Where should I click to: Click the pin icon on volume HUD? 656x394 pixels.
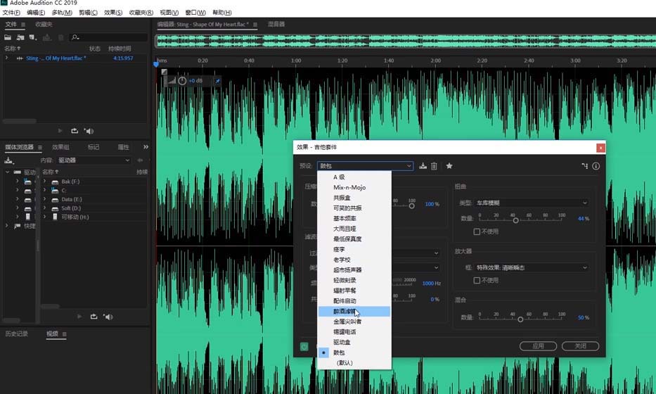(x=217, y=81)
